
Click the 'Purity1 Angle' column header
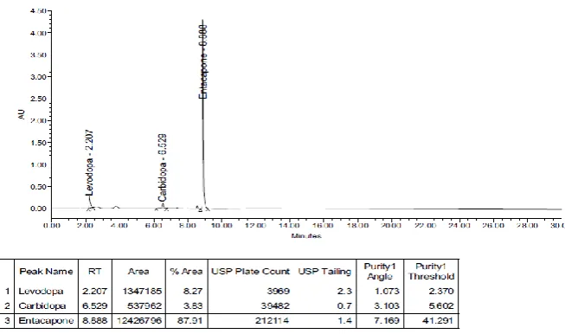380,272
